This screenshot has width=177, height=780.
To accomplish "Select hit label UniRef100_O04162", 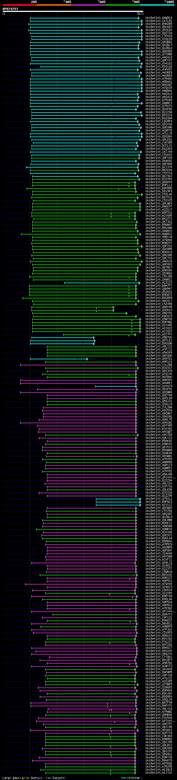I will 159,64.
